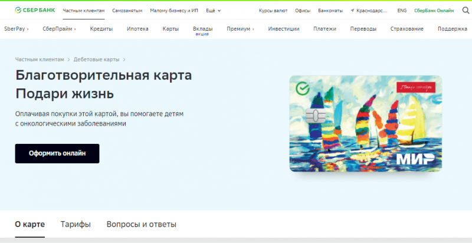472x243 pixels.
Task: Open Офисы link
Action: [x=303, y=11]
